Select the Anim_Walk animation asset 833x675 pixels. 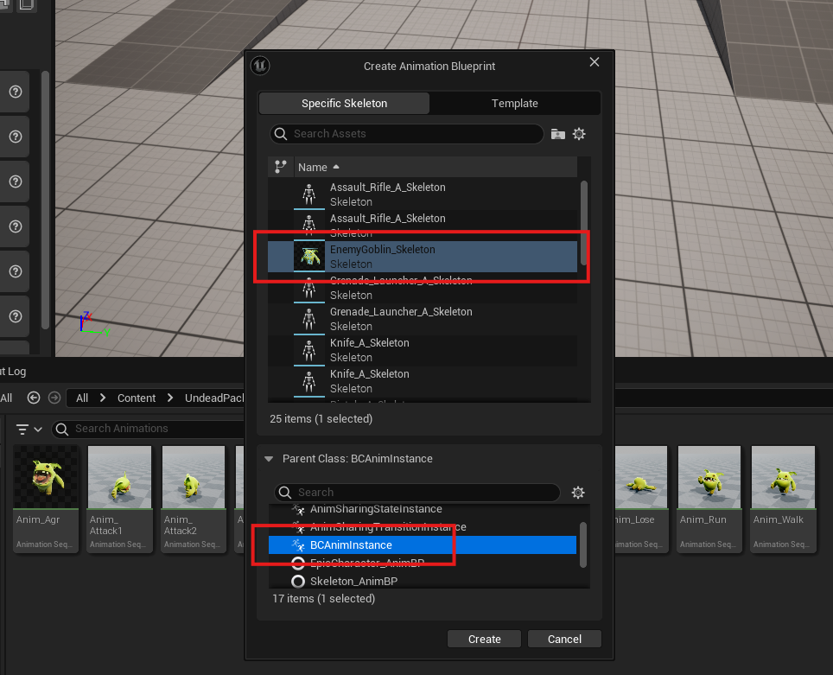coord(783,499)
